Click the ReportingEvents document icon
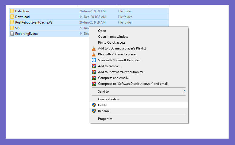The height and width of the screenshot is (145, 235). (x=12, y=34)
